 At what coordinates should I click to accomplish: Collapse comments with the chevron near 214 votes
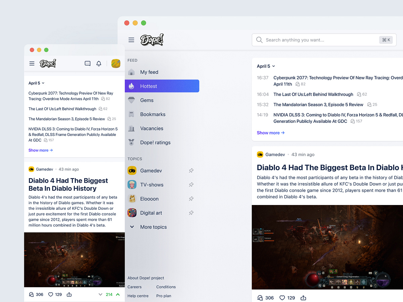coord(100,294)
